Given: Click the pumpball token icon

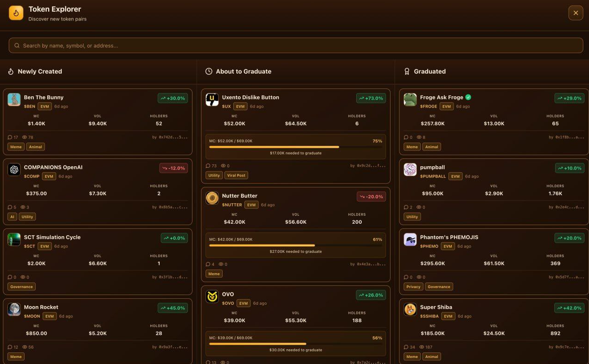Looking at the screenshot, I should point(410,169).
